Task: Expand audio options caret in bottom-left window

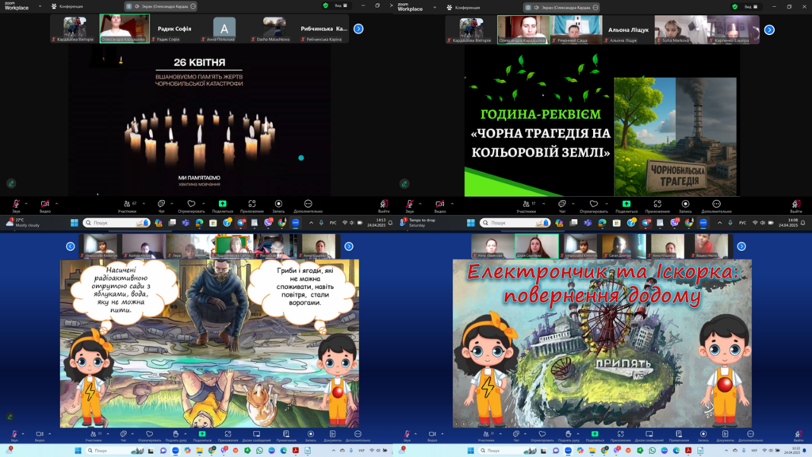Action: (x=23, y=434)
